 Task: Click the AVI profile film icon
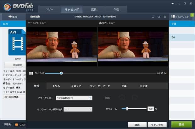click(17, 42)
